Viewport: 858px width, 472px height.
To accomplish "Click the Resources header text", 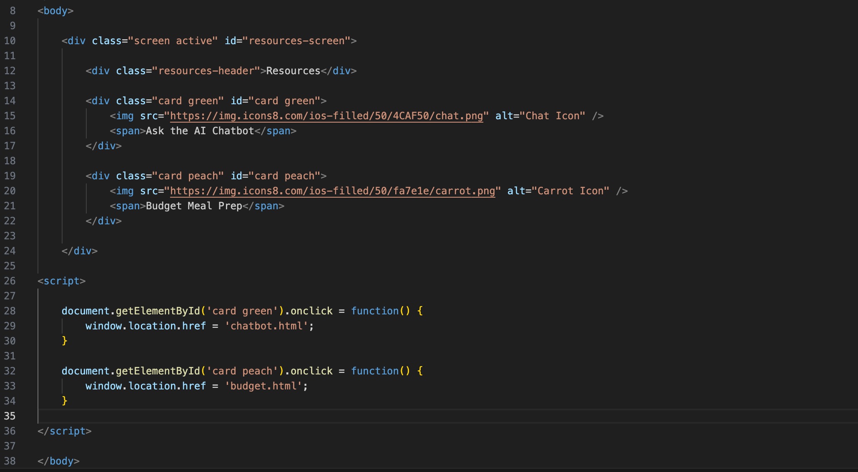I will coord(293,71).
